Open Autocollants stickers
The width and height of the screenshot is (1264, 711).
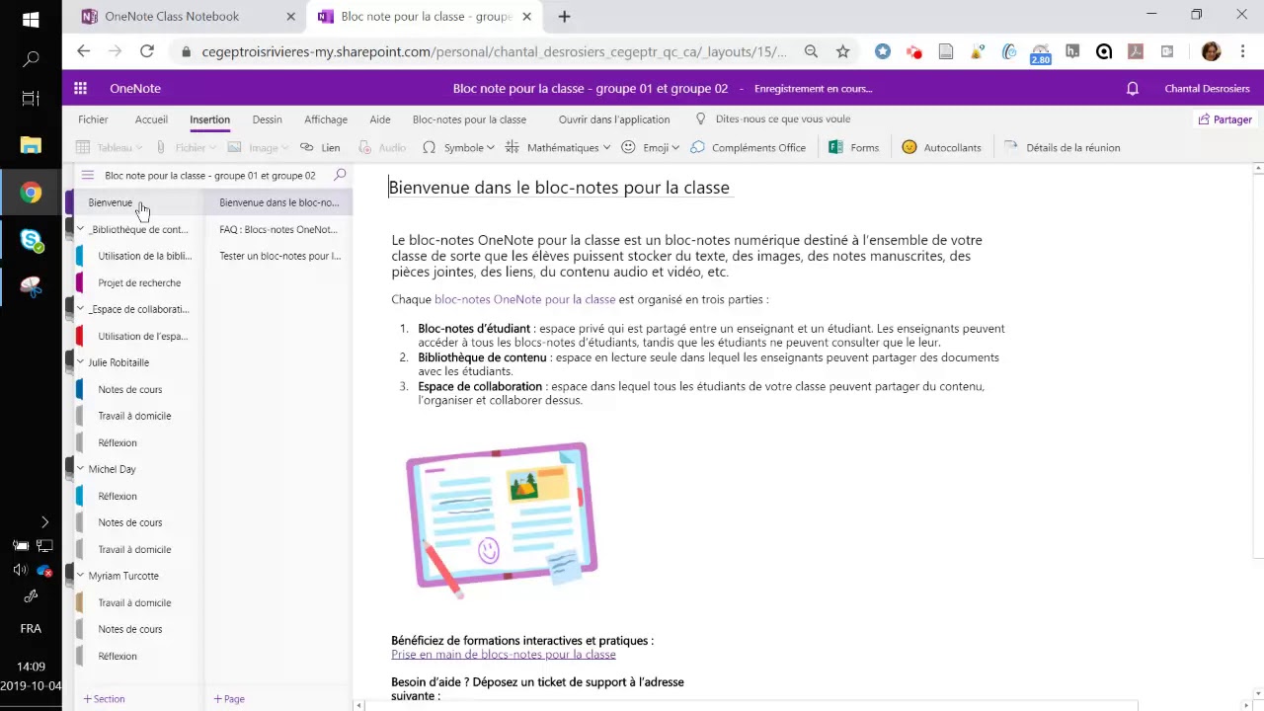[x=941, y=147]
